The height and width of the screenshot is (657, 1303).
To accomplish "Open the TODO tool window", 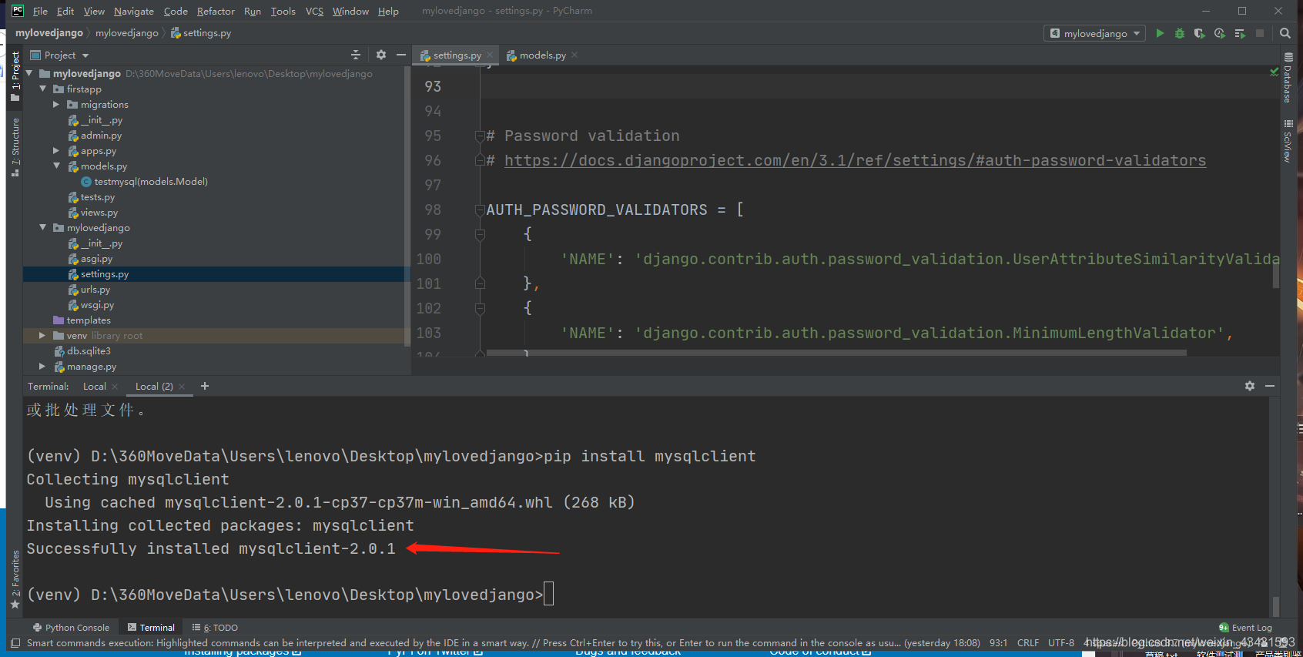I will [x=215, y=628].
